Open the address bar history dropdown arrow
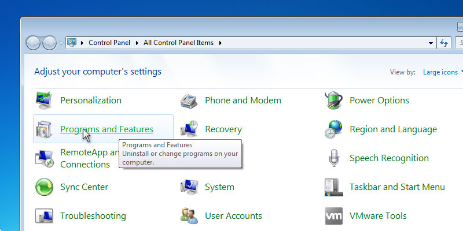The width and height of the screenshot is (463, 231). (x=430, y=43)
